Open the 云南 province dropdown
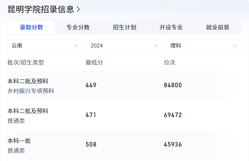Screen dimensions: 249x161 tap(45, 46)
